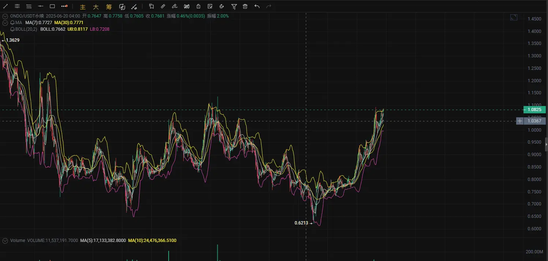
Task: Click the MA(7):0.7727 value
Action: point(39,23)
